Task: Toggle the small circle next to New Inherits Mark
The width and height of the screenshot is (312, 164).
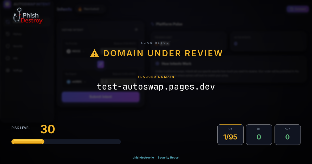Action: tap(157, 63)
